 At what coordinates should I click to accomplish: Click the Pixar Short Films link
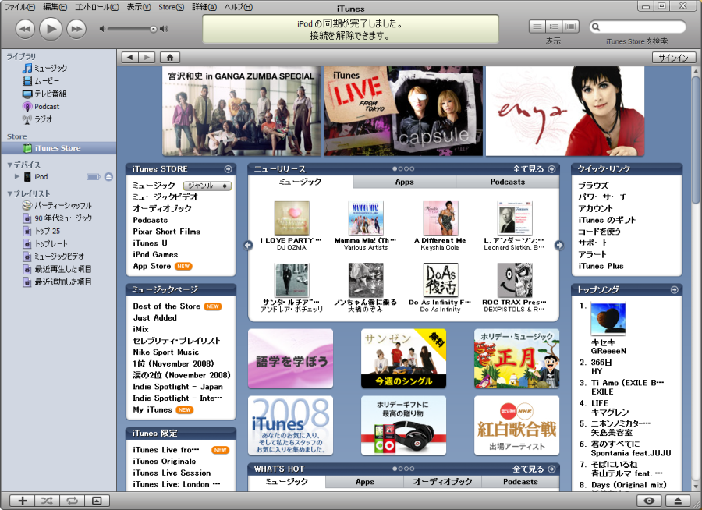[x=167, y=232]
